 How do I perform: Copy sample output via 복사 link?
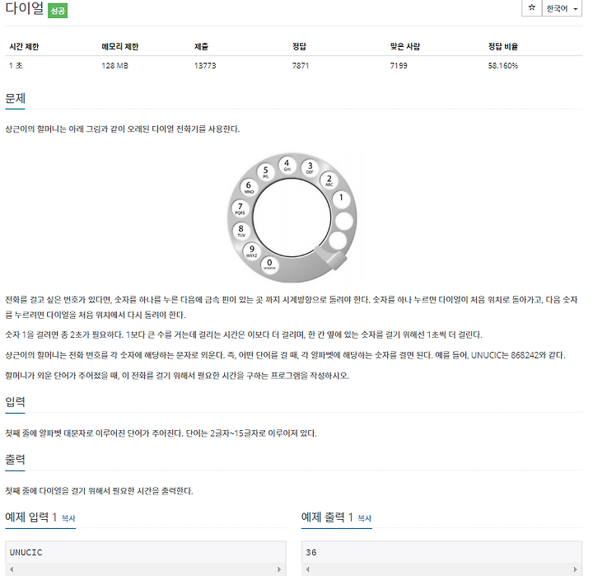(365, 518)
